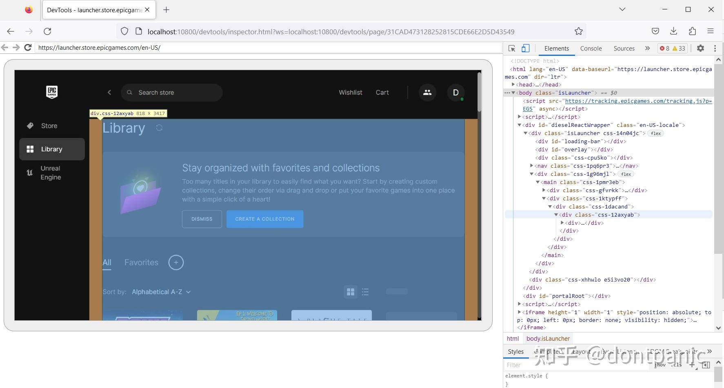This screenshot has height=388, width=724.
Task: Switch to the Console tab
Action: click(x=591, y=48)
